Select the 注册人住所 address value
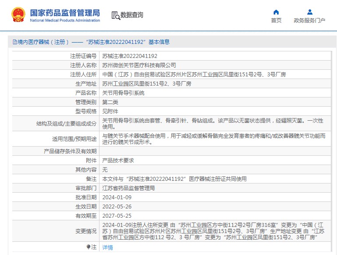337x255 pixels. pyautogui.click(x=194, y=75)
